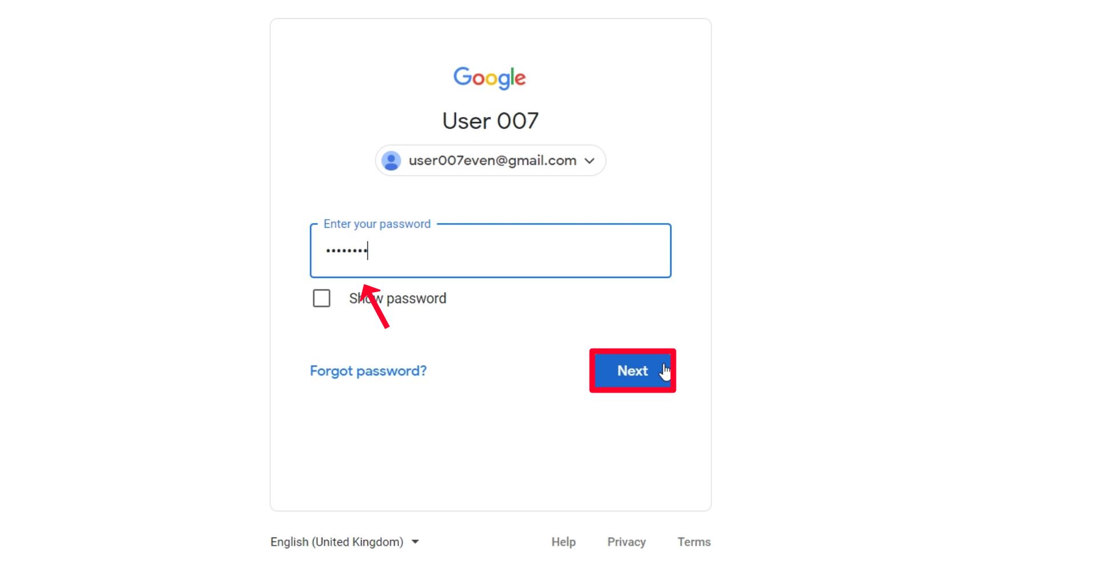The width and height of the screenshot is (1097, 582).
Task: Open the English (United Kingdom) language selector
Action: tap(337, 542)
